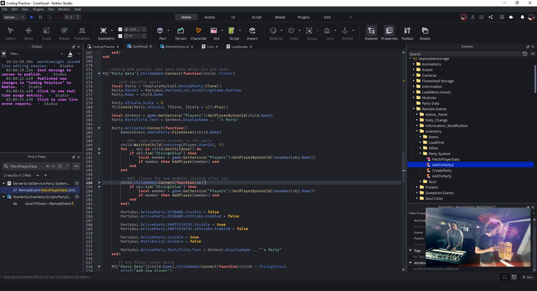Click the Explorer Search field

pos(465,54)
